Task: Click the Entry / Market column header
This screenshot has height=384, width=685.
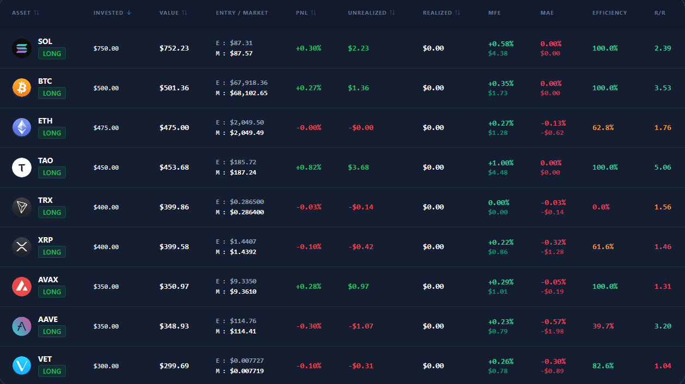Action: pos(242,13)
